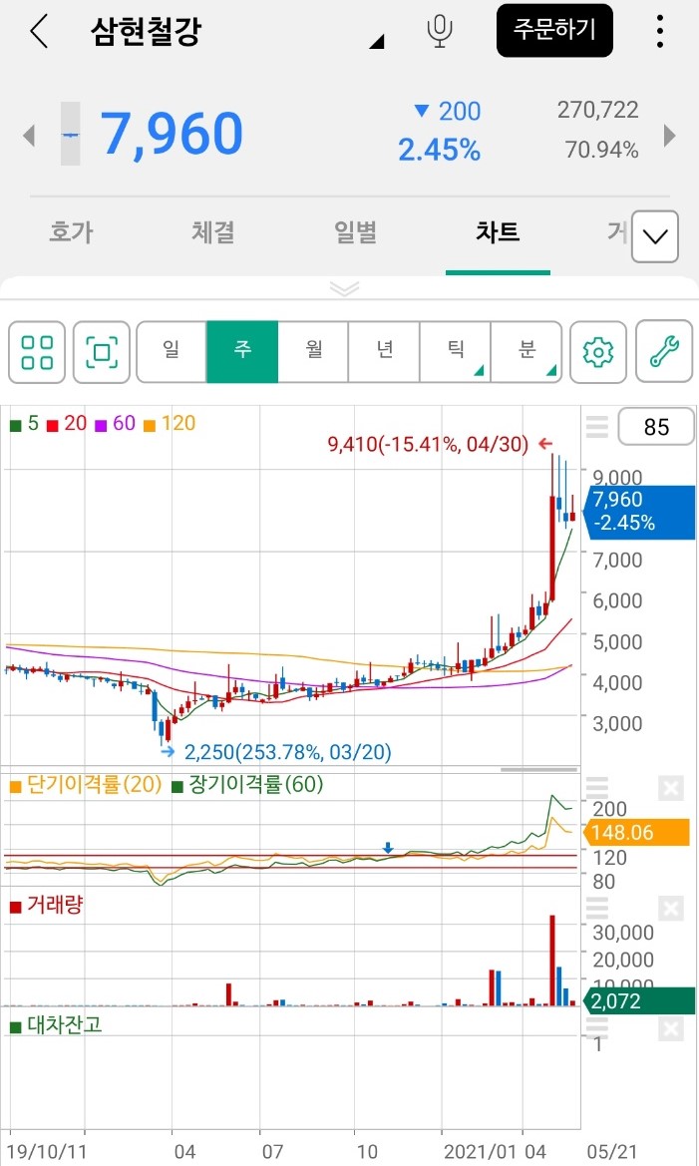Image resolution: width=699 pixels, height=1166 pixels.
Task: Close the 대차잔고 panel
Action: (x=671, y=1029)
